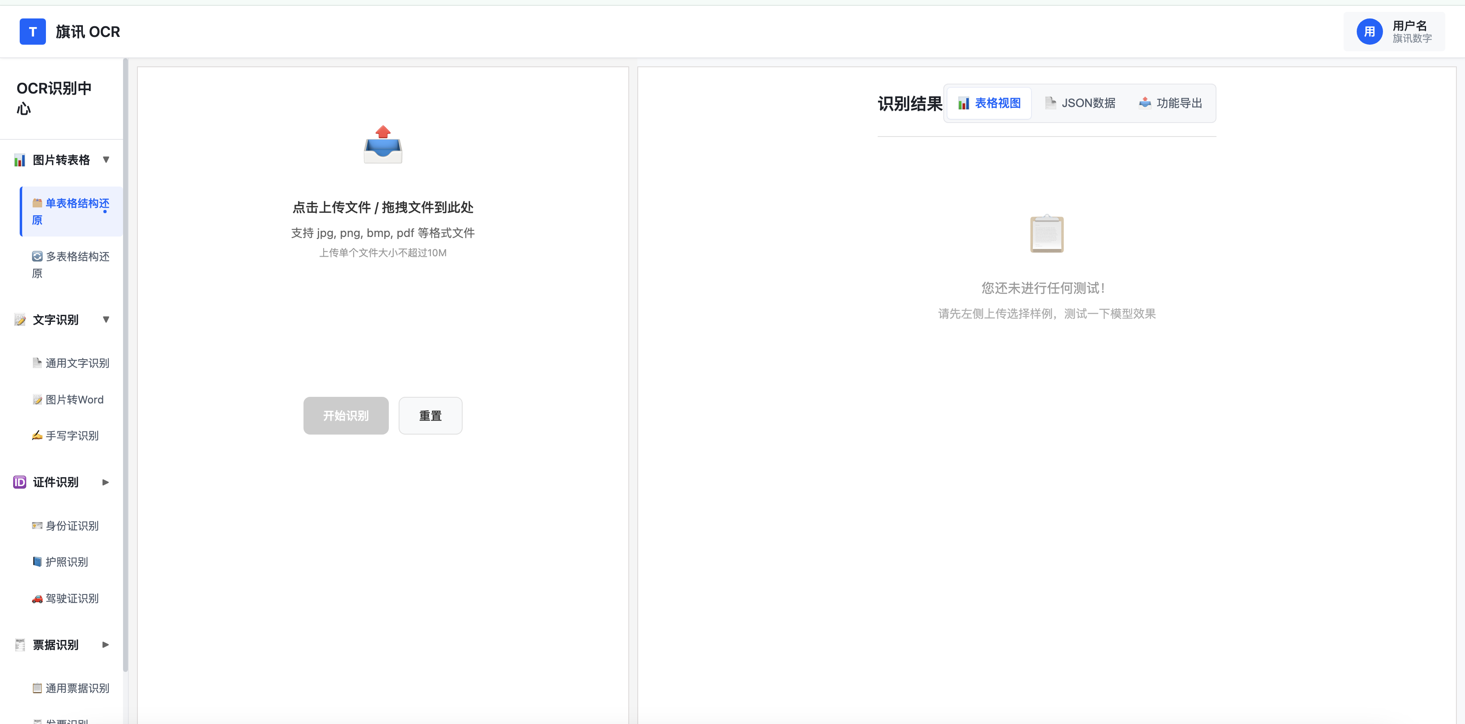Click the 旗讯 OCR title
Viewport: 1465px width, 724px height.
click(x=88, y=32)
